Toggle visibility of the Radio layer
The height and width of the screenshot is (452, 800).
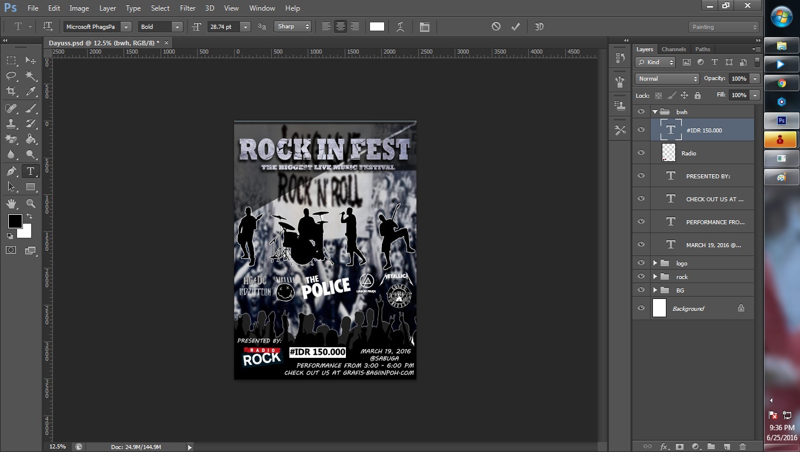pyautogui.click(x=641, y=152)
